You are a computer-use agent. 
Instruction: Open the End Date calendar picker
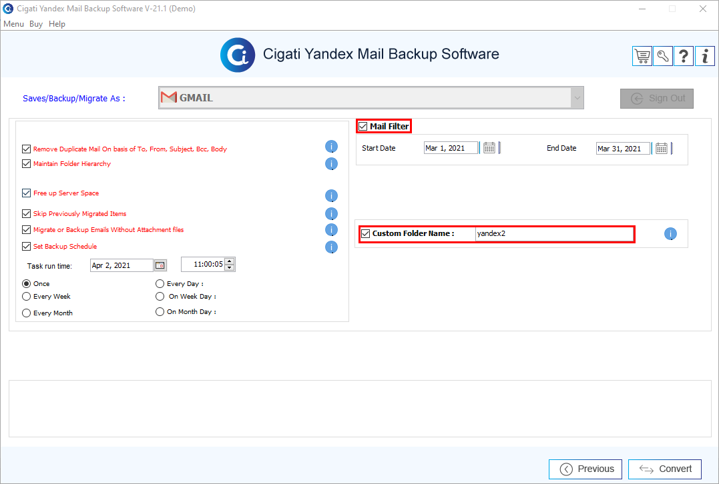coord(661,148)
